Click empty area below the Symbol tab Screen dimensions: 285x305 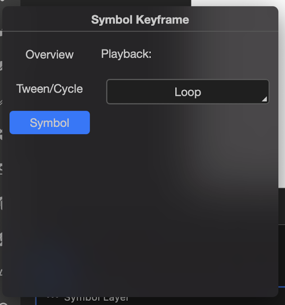click(x=50, y=189)
